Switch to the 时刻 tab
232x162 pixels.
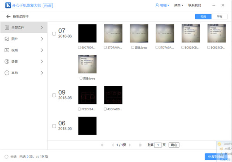coord(203,17)
